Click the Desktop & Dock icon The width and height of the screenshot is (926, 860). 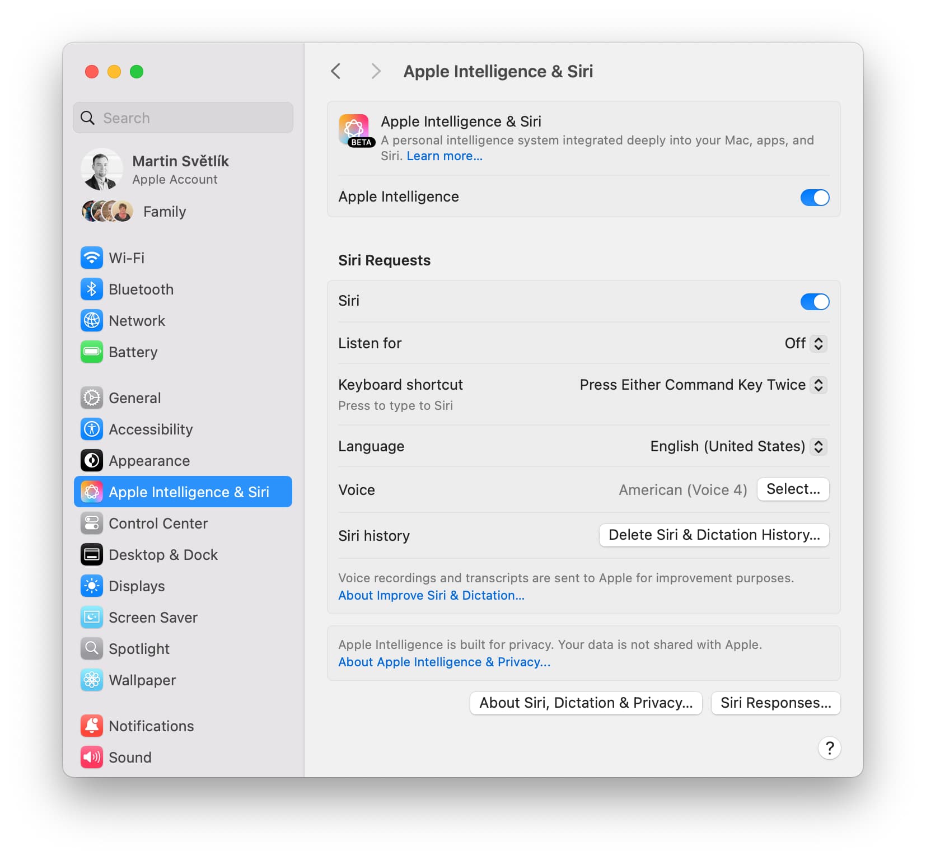click(92, 555)
